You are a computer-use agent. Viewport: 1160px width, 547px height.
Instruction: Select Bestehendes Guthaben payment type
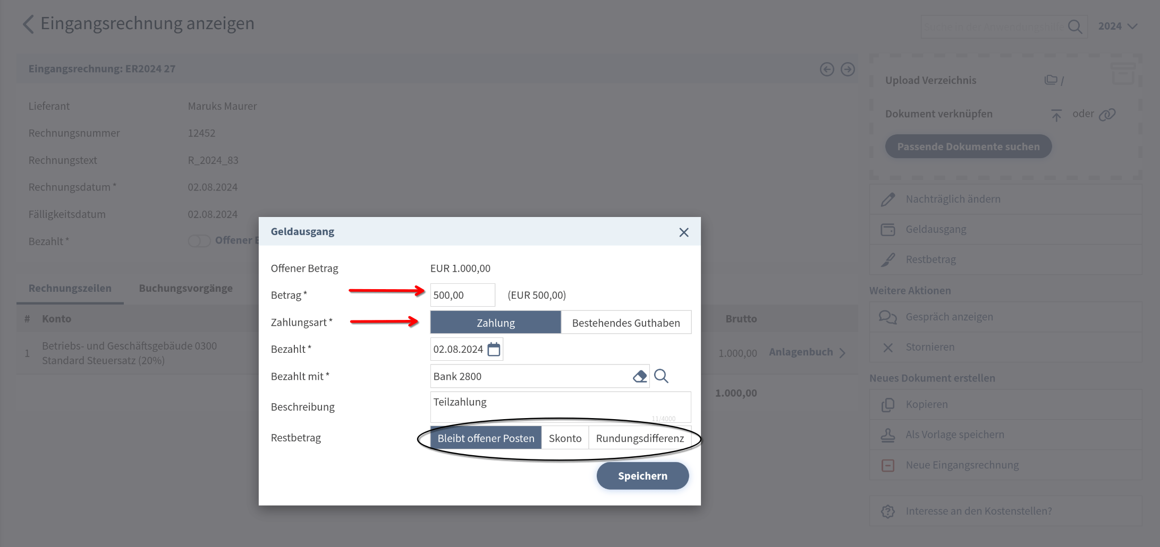625,323
